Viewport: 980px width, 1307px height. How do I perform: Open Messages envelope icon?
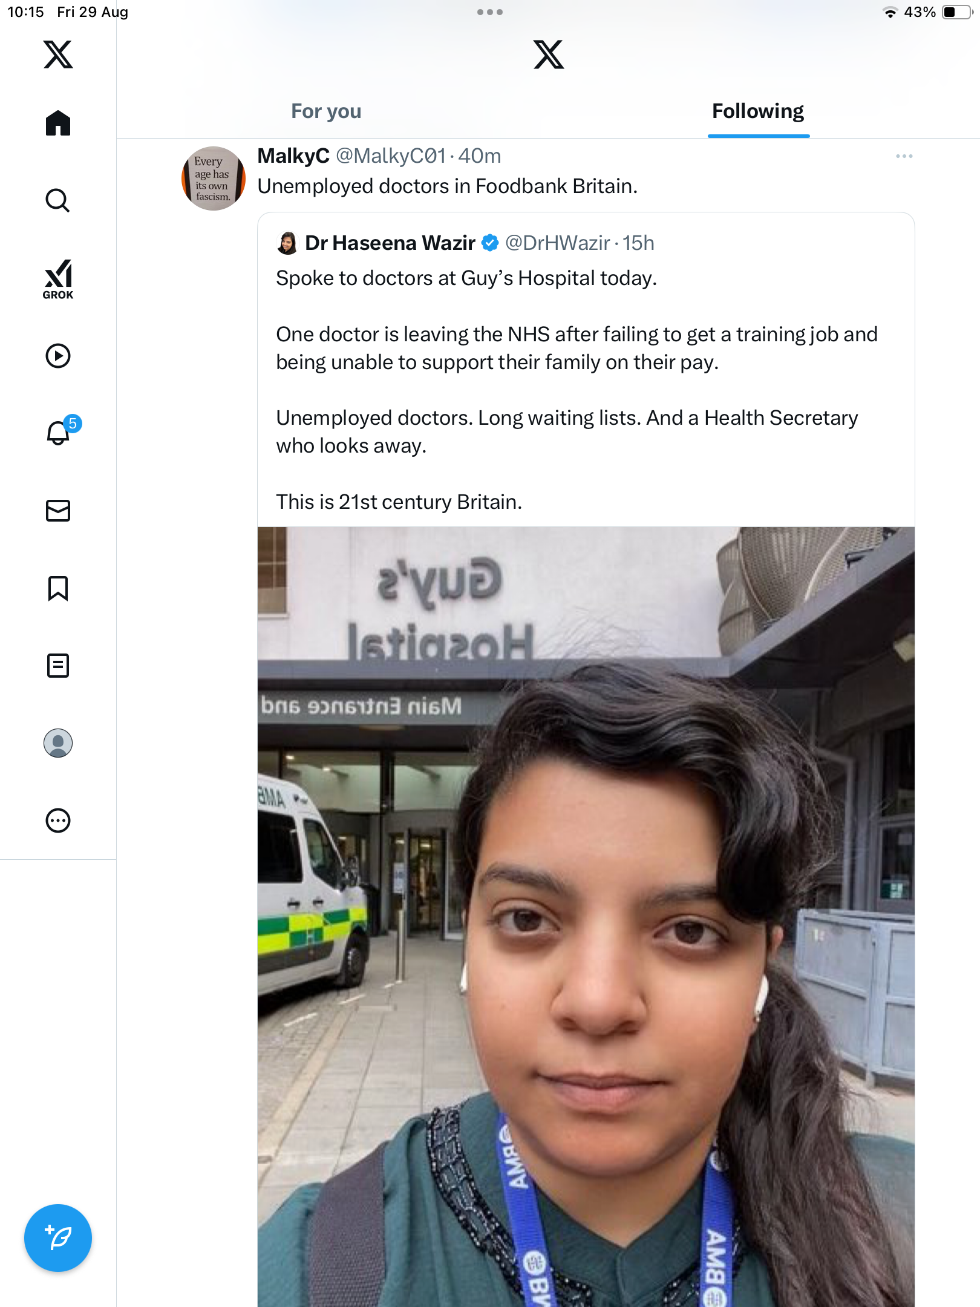[58, 511]
